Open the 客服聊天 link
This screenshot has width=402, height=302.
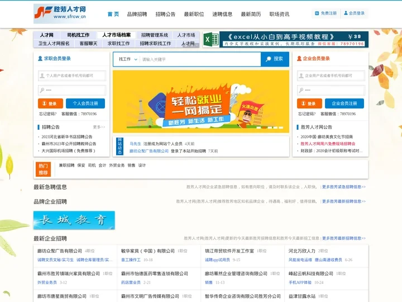(88, 44)
